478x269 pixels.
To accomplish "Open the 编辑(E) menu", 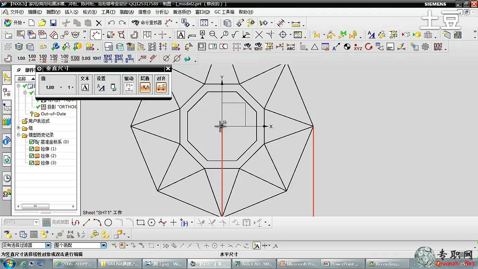I will tap(35, 12).
